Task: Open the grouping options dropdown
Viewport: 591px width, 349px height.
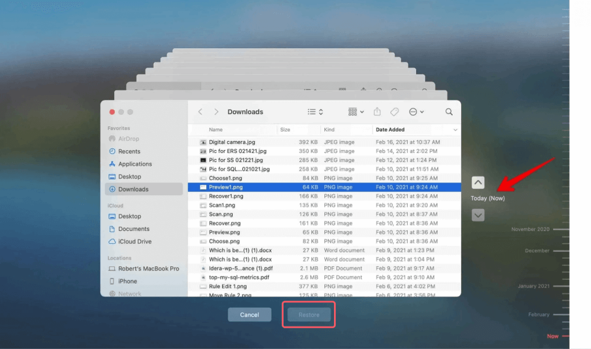Action: (x=354, y=112)
